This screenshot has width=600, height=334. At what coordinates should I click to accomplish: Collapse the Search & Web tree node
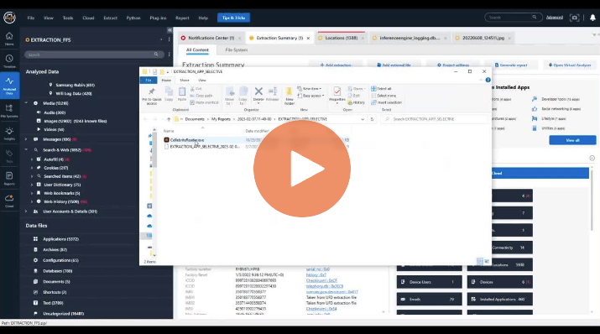[26, 150]
